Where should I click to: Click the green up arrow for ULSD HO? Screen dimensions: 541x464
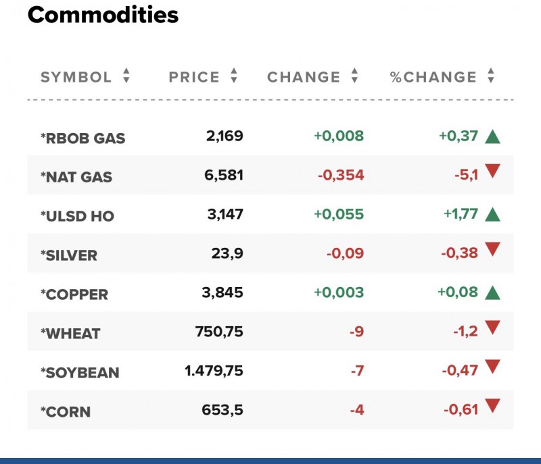492,215
